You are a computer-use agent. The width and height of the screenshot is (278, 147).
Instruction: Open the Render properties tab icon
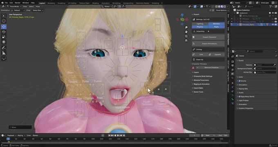233,62
